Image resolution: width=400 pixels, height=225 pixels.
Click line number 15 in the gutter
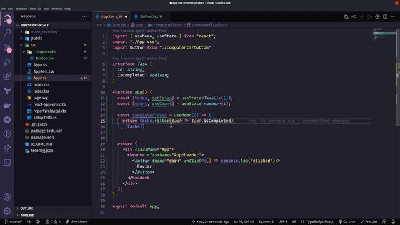tap(102, 121)
